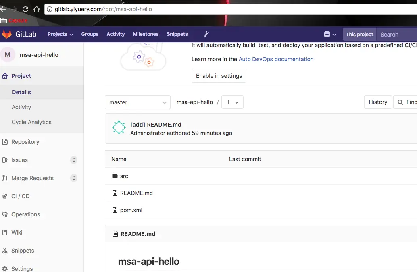This screenshot has width=417, height=272.
Task: Expand the Projects menu in navbar
Action: (60, 34)
